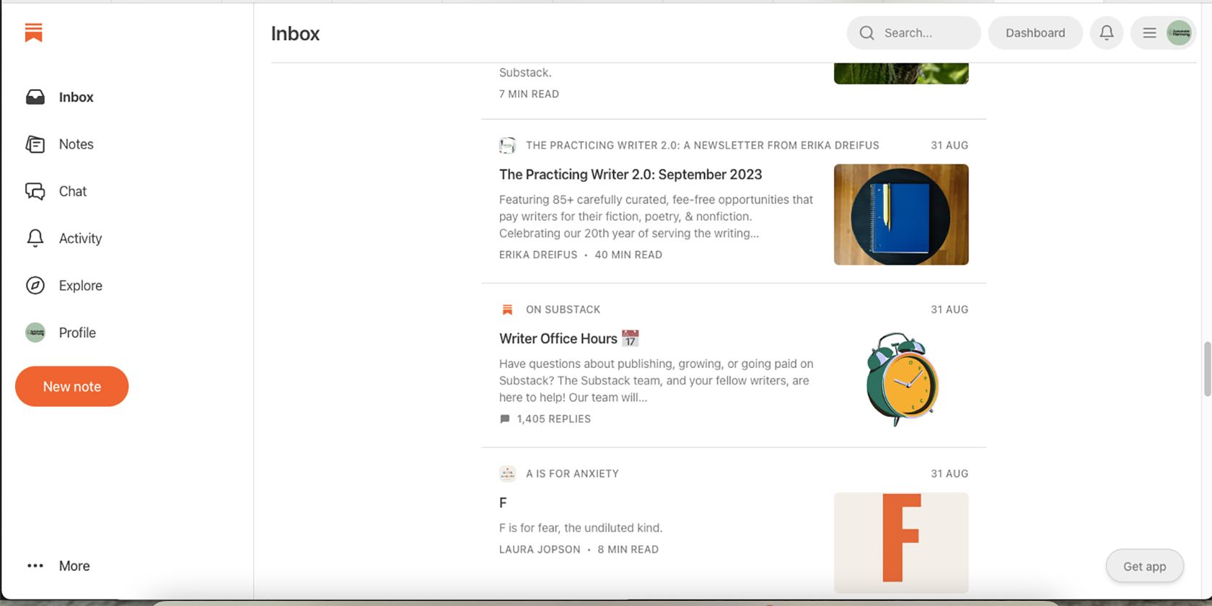The height and width of the screenshot is (606, 1212).
Task: Open the Dashboard button
Action: click(x=1035, y=32)
